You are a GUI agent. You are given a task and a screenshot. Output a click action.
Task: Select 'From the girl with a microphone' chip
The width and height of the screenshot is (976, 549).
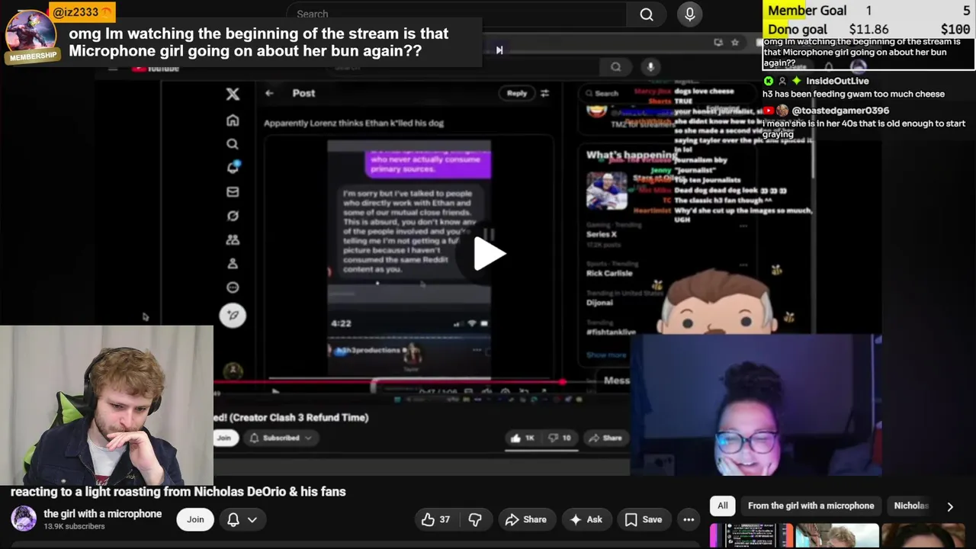(x=811, y=506)
